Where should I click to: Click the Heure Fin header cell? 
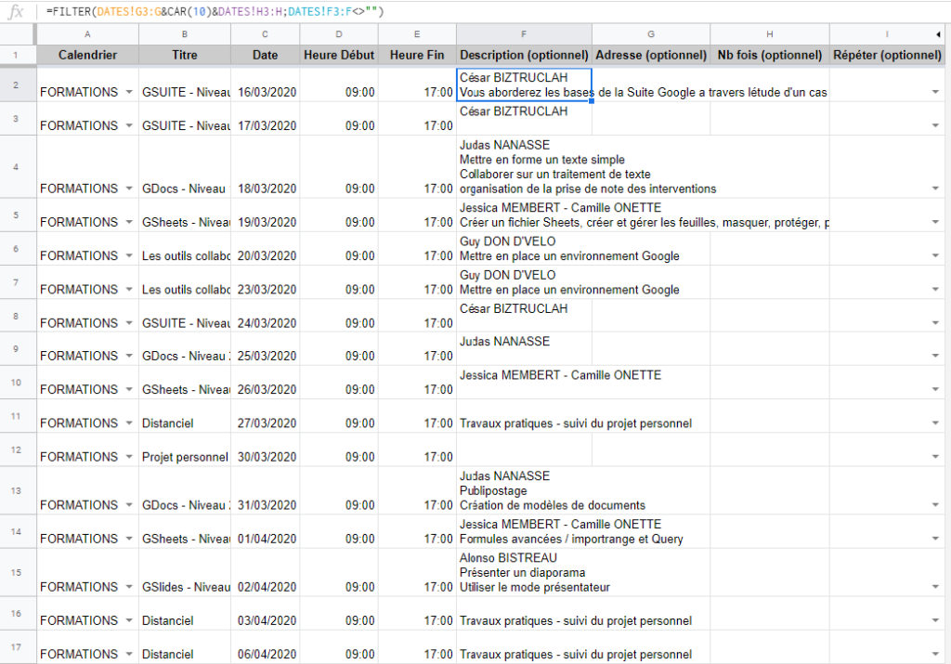[x=417, y=55]
